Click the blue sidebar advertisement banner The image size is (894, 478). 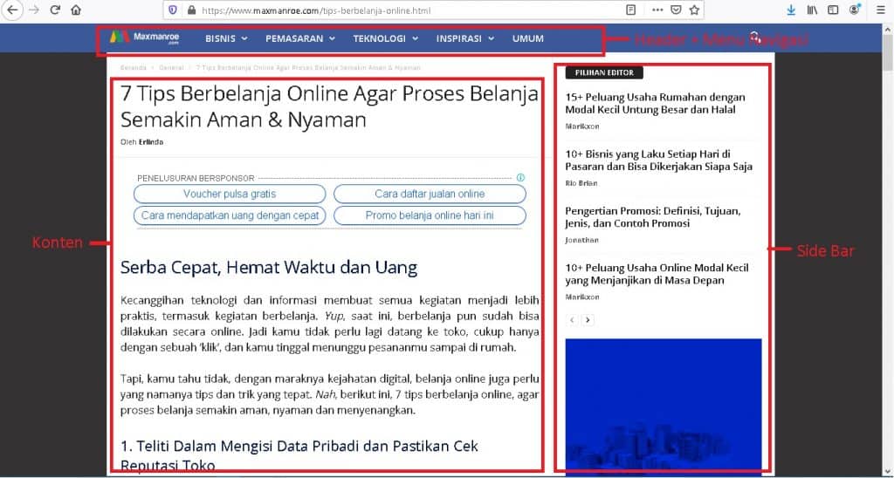pyautogui.click(x=664, y=408)
